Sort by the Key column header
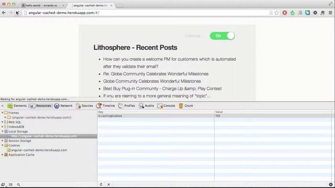 156,112
